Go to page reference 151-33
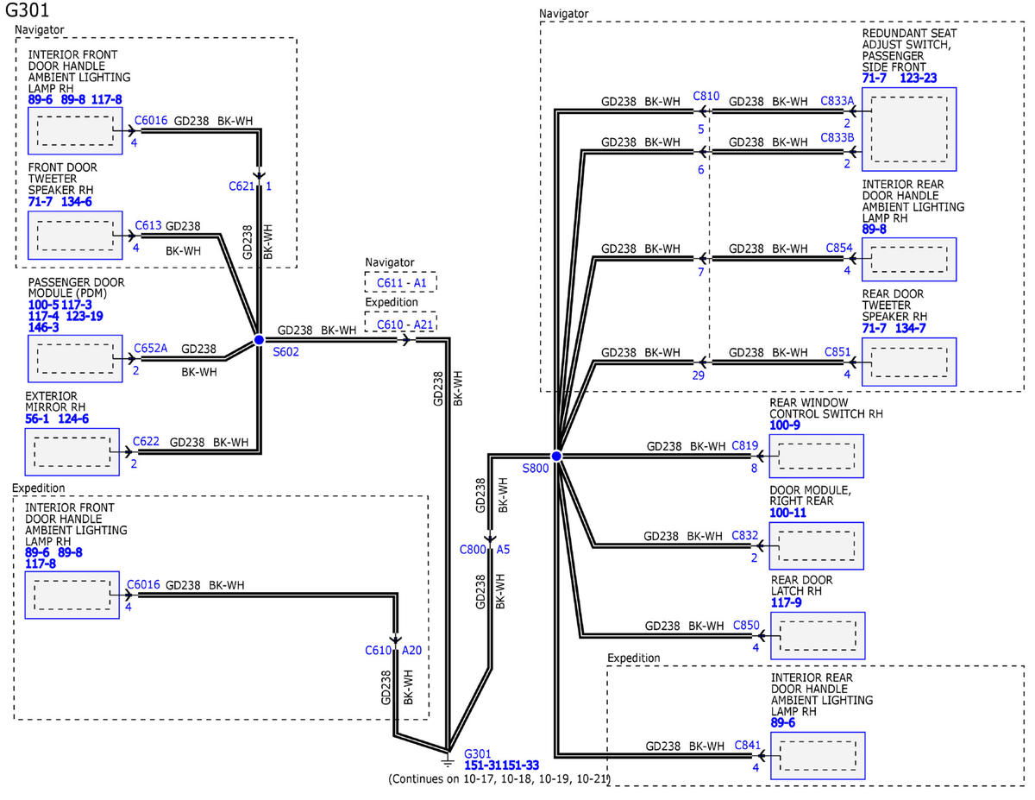 [521, 765]
